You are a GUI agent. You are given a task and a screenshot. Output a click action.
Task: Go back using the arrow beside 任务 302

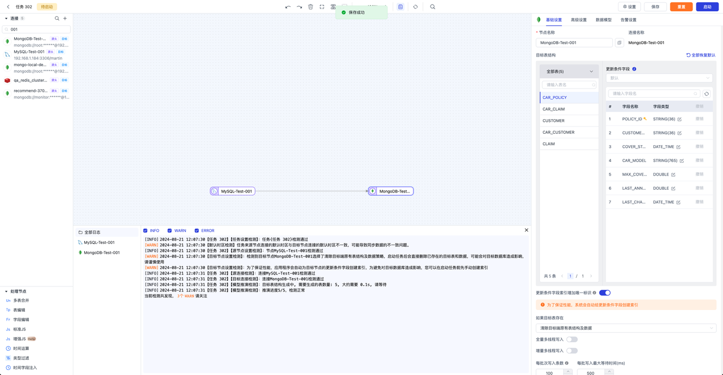[8, 7]
